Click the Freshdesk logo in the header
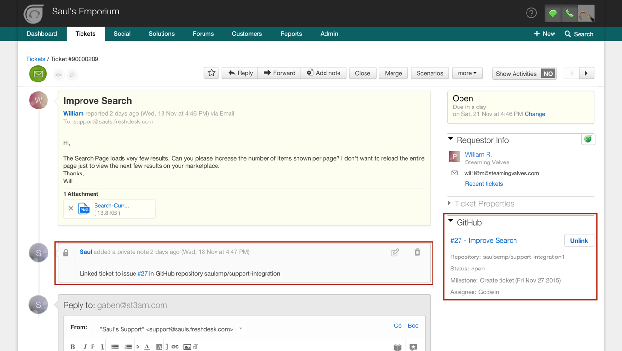Image resolution: width=622 pixels, height=351 pixels. 34,13
